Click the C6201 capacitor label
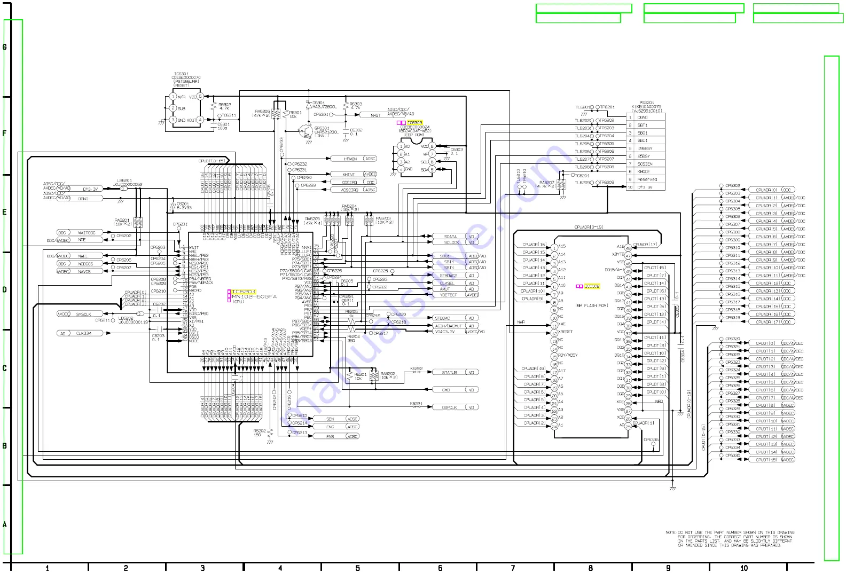The width and height of the screenshot is (846, 573). click(x=183, y=203)
